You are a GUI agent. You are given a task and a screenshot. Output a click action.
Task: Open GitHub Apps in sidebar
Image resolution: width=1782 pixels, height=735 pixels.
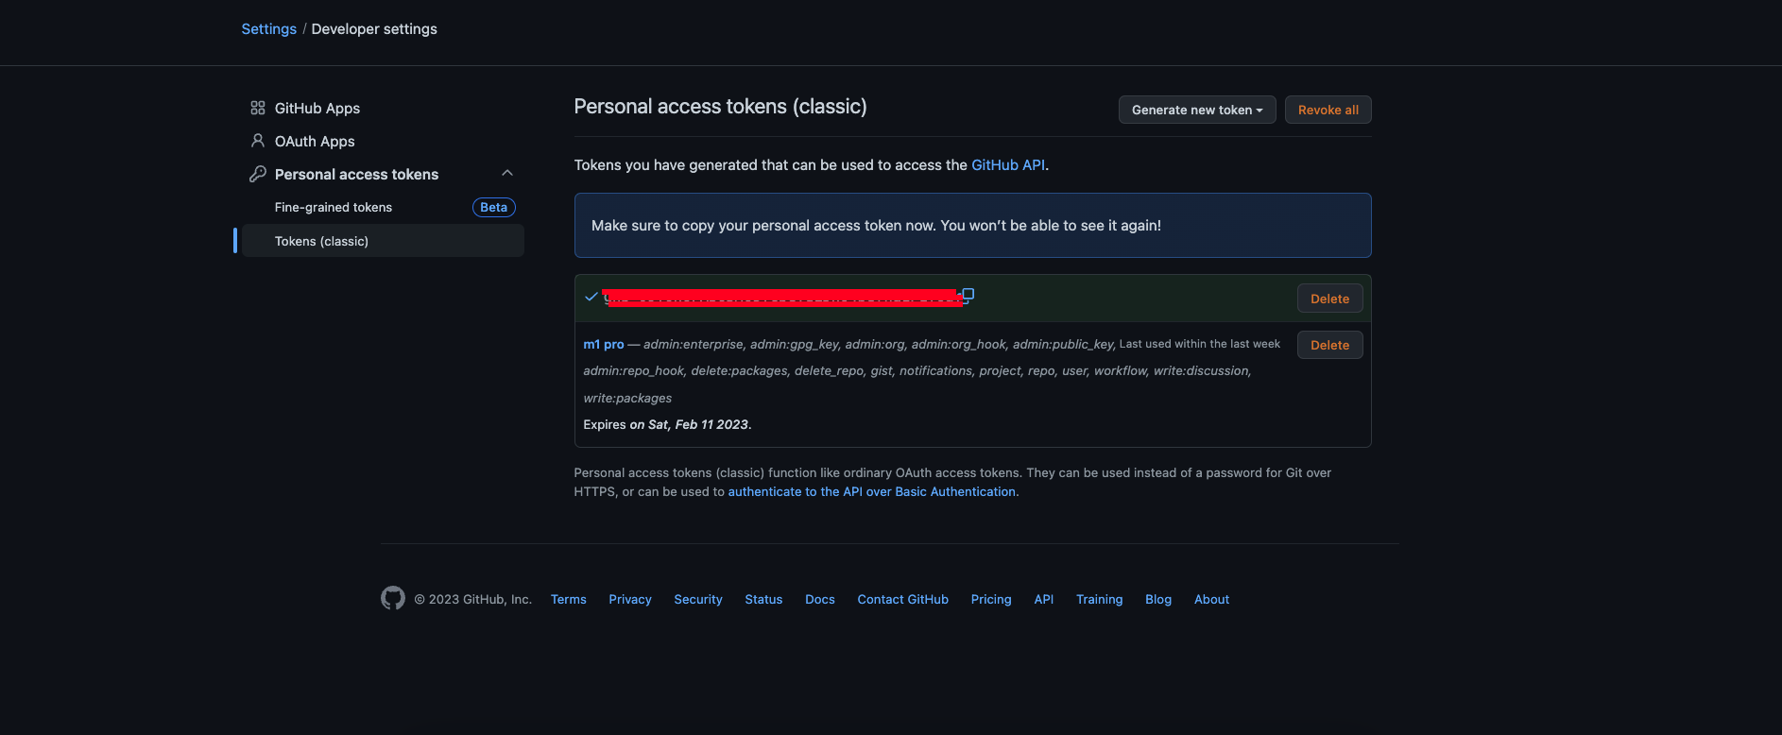pos(317,108)
